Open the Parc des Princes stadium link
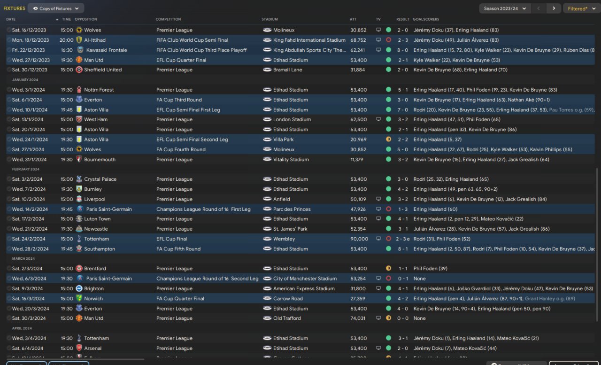This screenshot has height=365, width=601. [292, 209]
